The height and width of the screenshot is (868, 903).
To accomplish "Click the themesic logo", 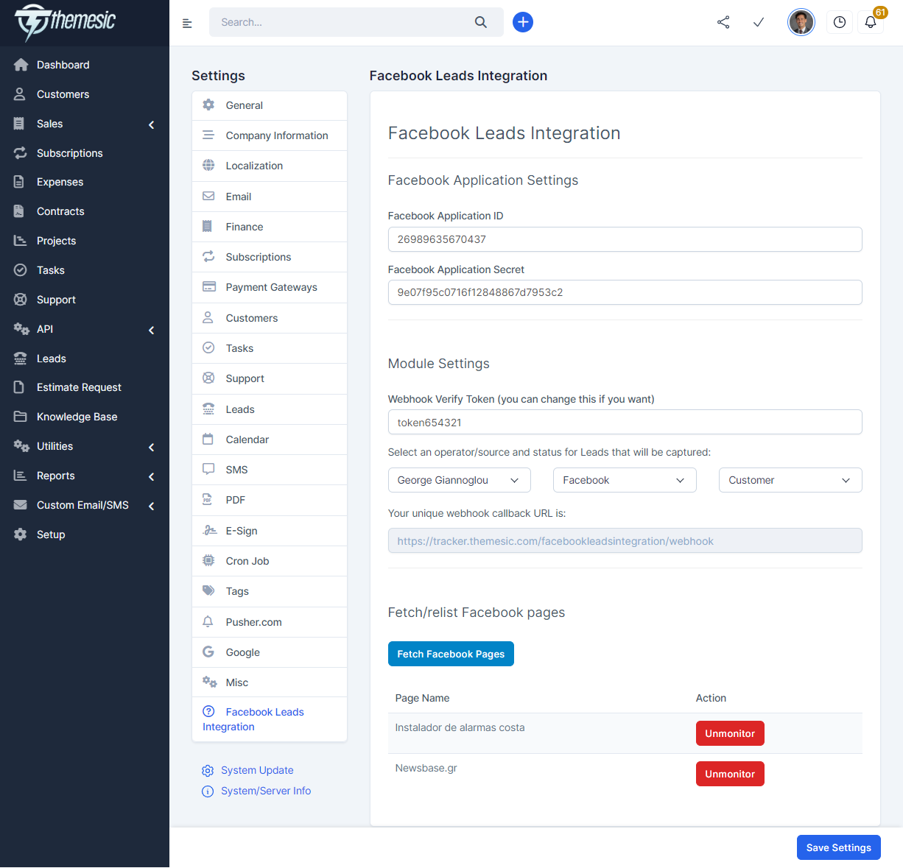I will point(65,21).
